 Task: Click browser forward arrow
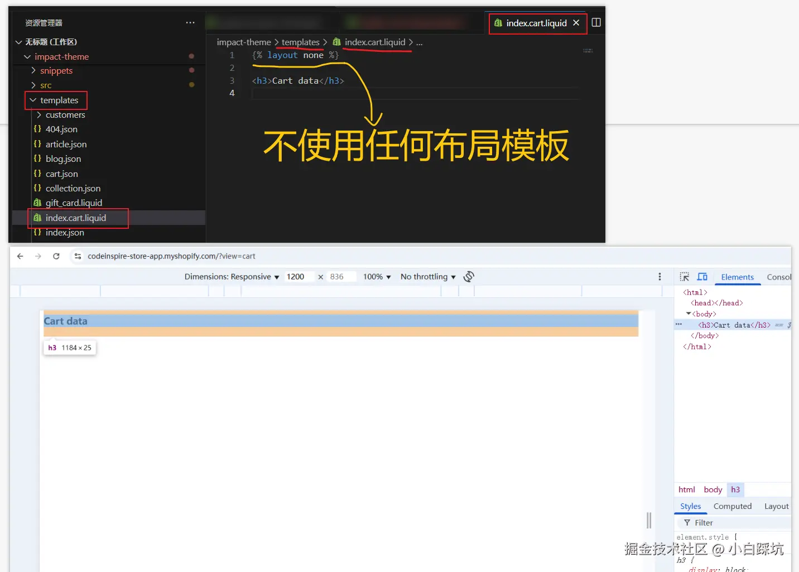(38, 256)
